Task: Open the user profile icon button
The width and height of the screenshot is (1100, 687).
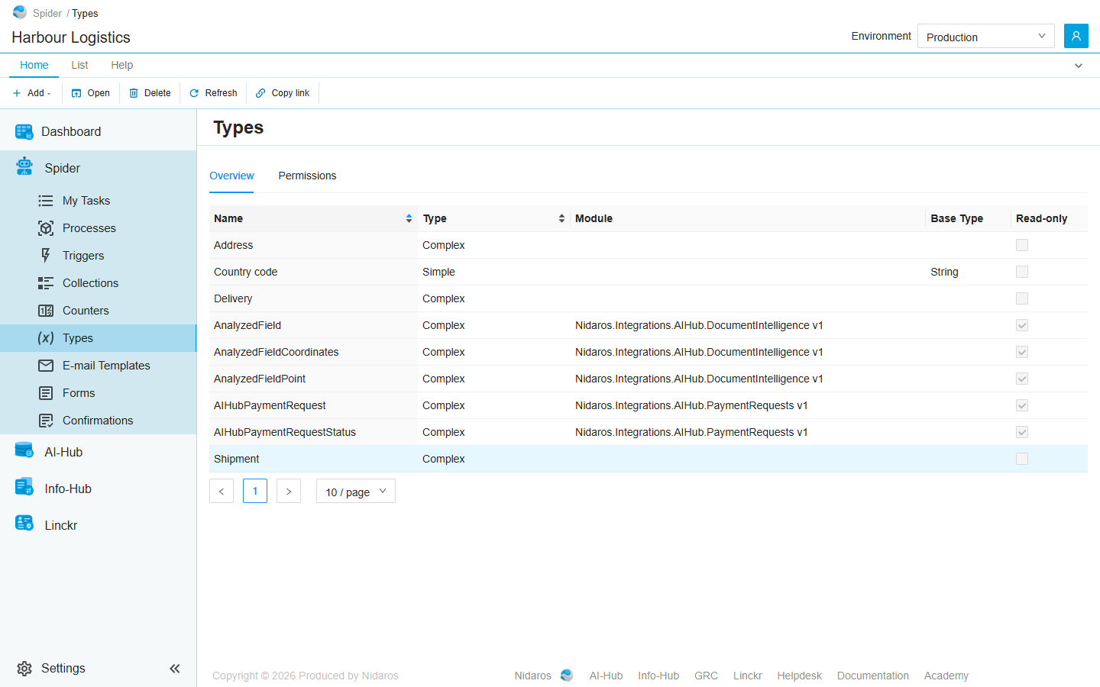Action: pos(1076,36)
